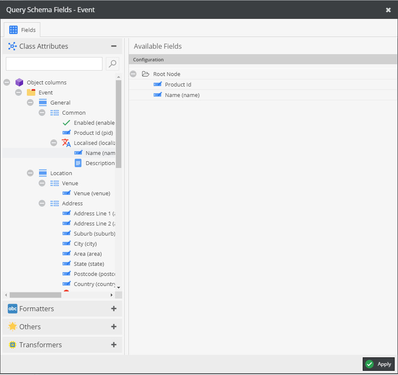This screenshot has height=375, width=398.
Task: Click icon beside Name (name) in Available Fields
Action: [x=157, y=95]
